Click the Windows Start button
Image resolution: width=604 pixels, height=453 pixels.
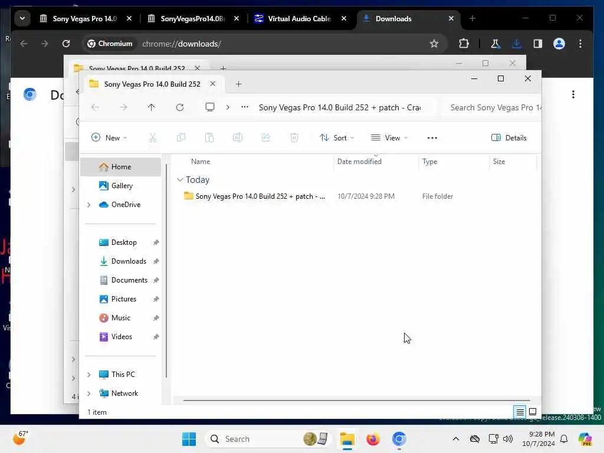point(189,439)
